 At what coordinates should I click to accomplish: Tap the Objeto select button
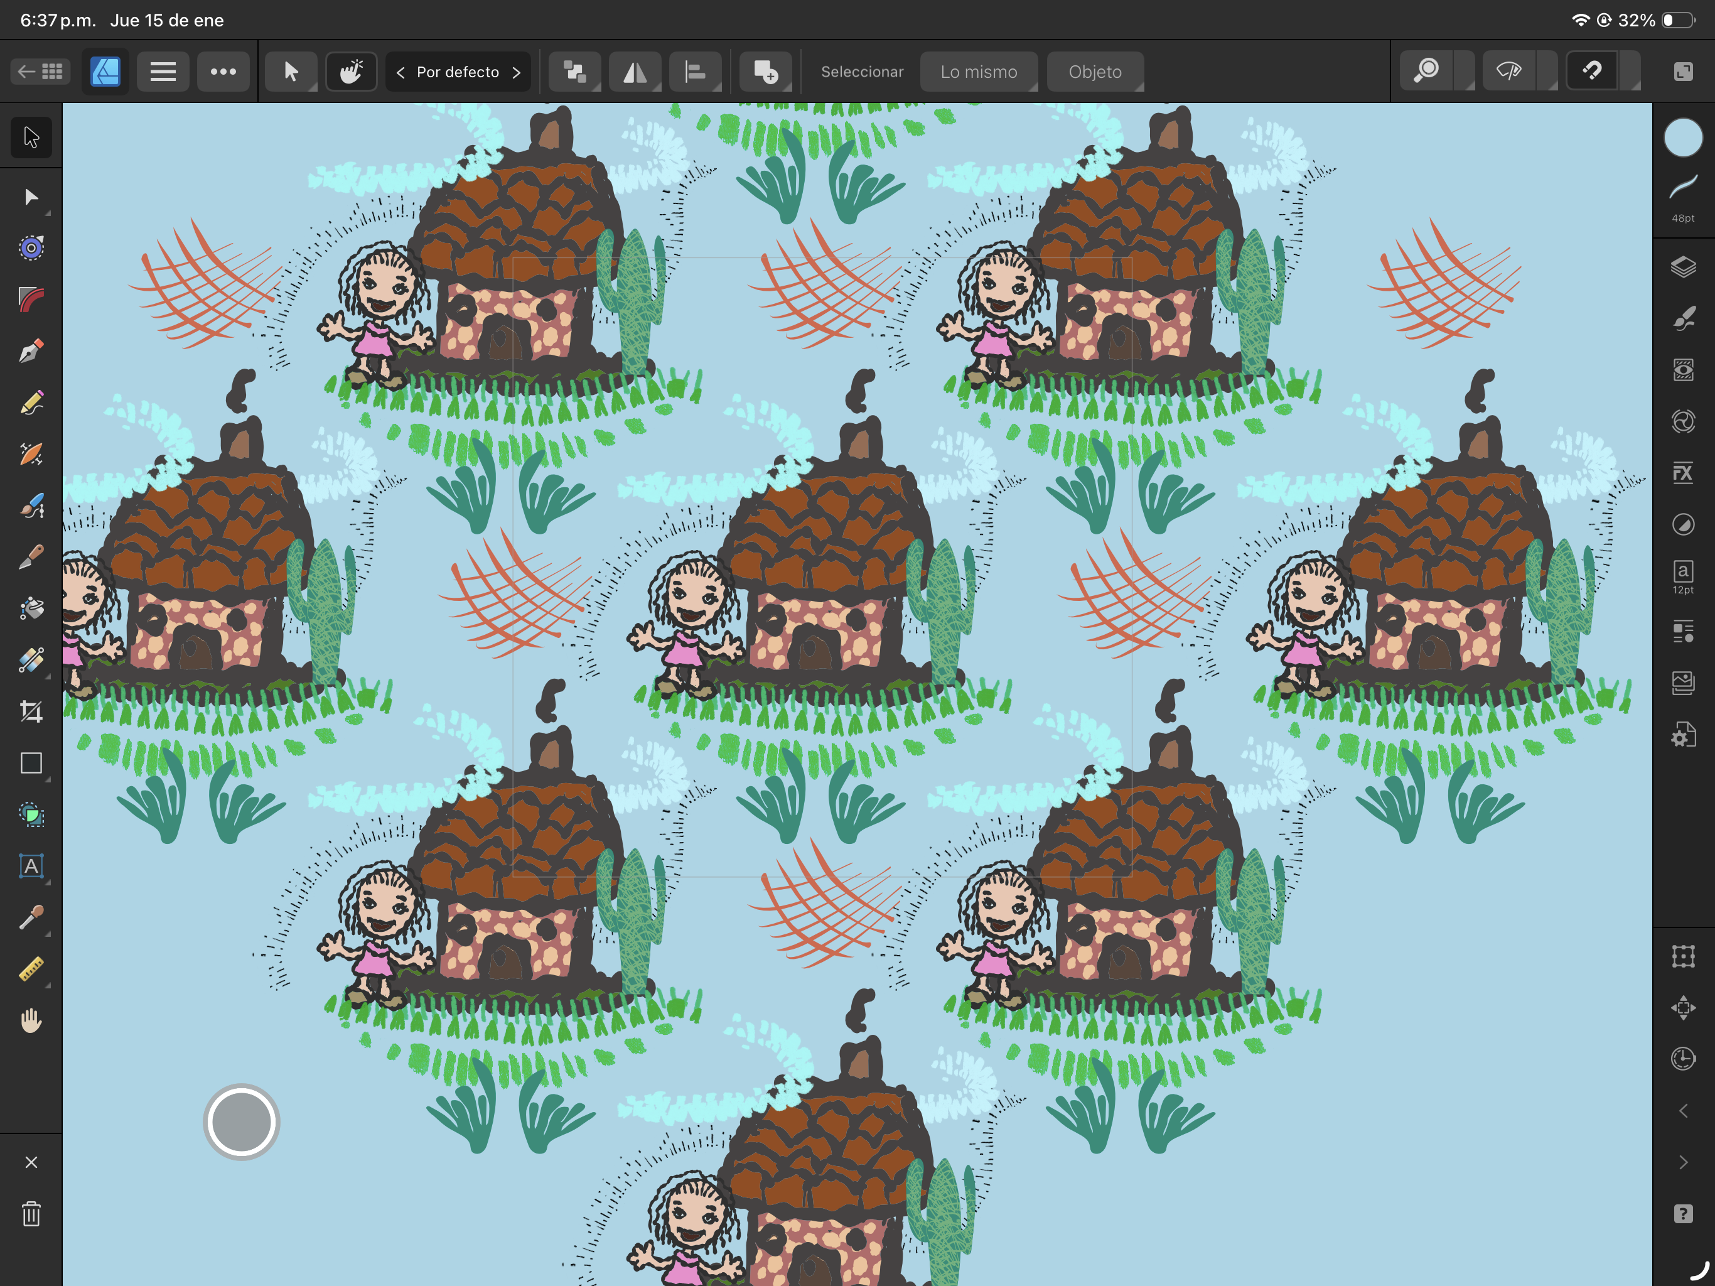coord(1095,72)
